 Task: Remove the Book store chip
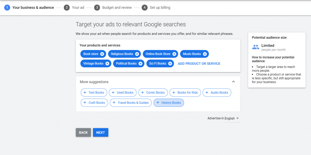pos(102,54)
